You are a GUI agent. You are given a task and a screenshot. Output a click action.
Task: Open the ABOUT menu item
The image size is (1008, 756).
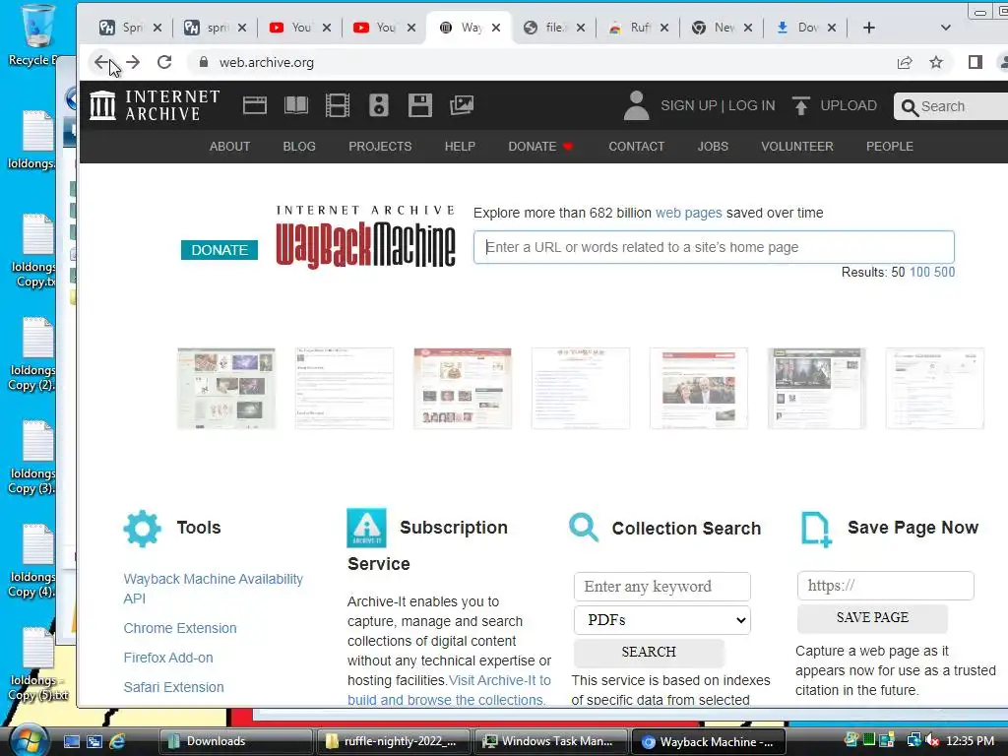point(229,147)
